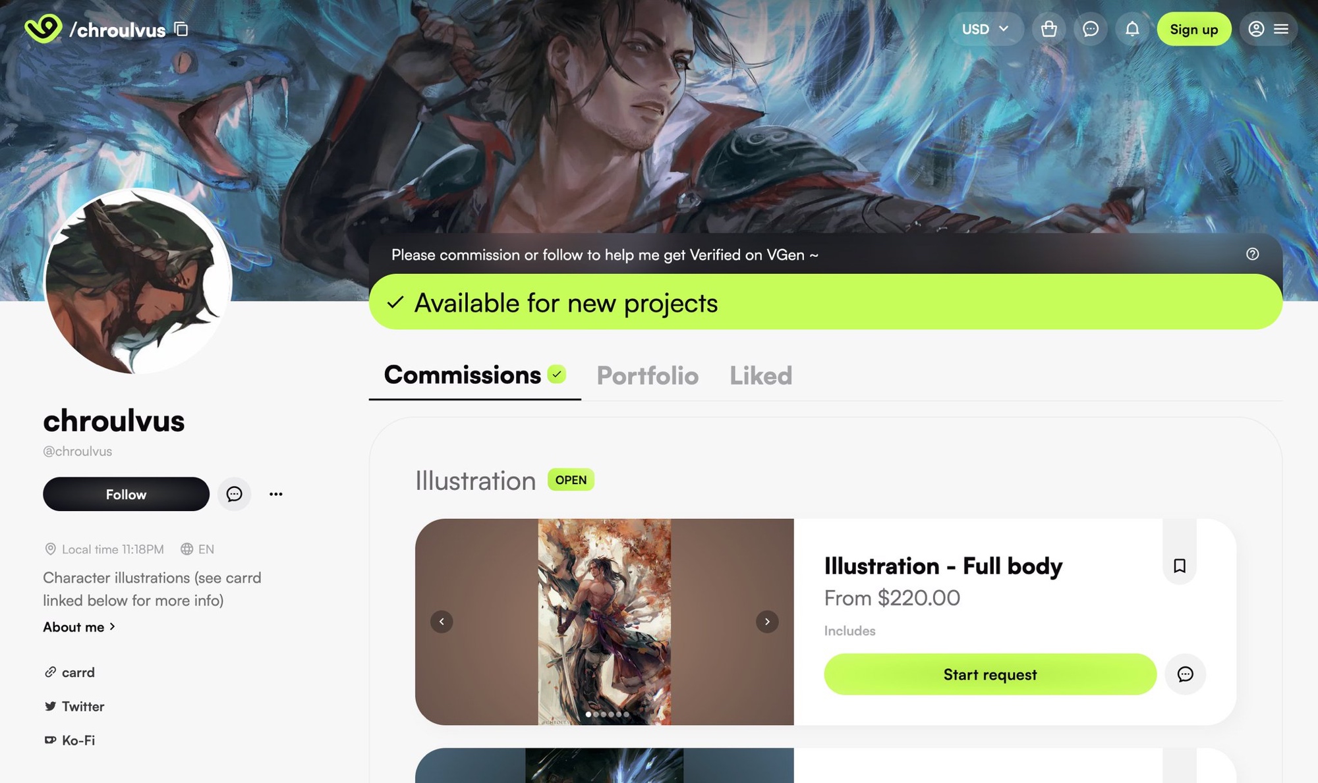Copy the /chroulvus profile link
This screenshot has height=783, width=1318.
181,29
